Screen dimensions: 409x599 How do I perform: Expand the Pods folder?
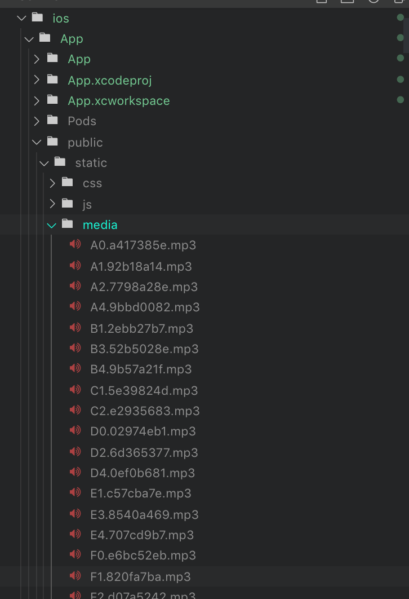click(x=36, y=121)
